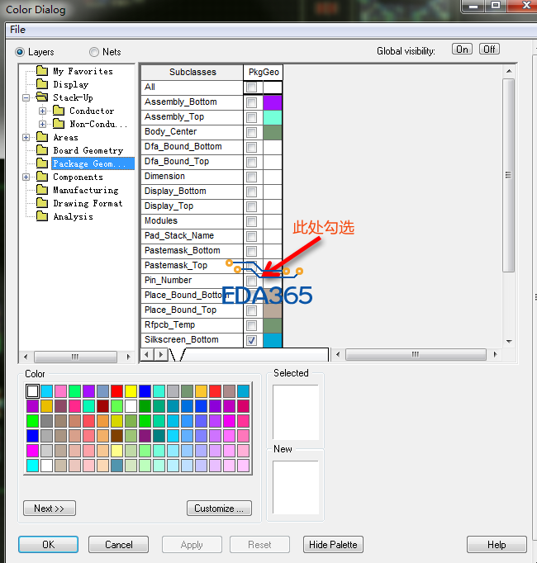537x563 pixels.
Task: Select the Nets radio button
Action: (94, 52)
